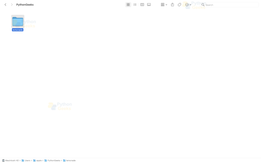Open the Group By dropdown

coord(164,5)
